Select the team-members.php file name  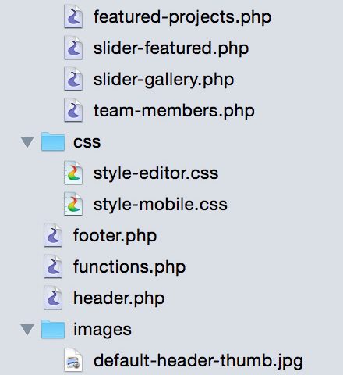pyautogui.click(x=174, y=111)
